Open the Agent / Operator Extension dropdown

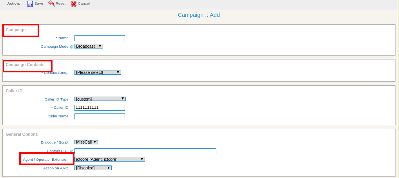110,159
